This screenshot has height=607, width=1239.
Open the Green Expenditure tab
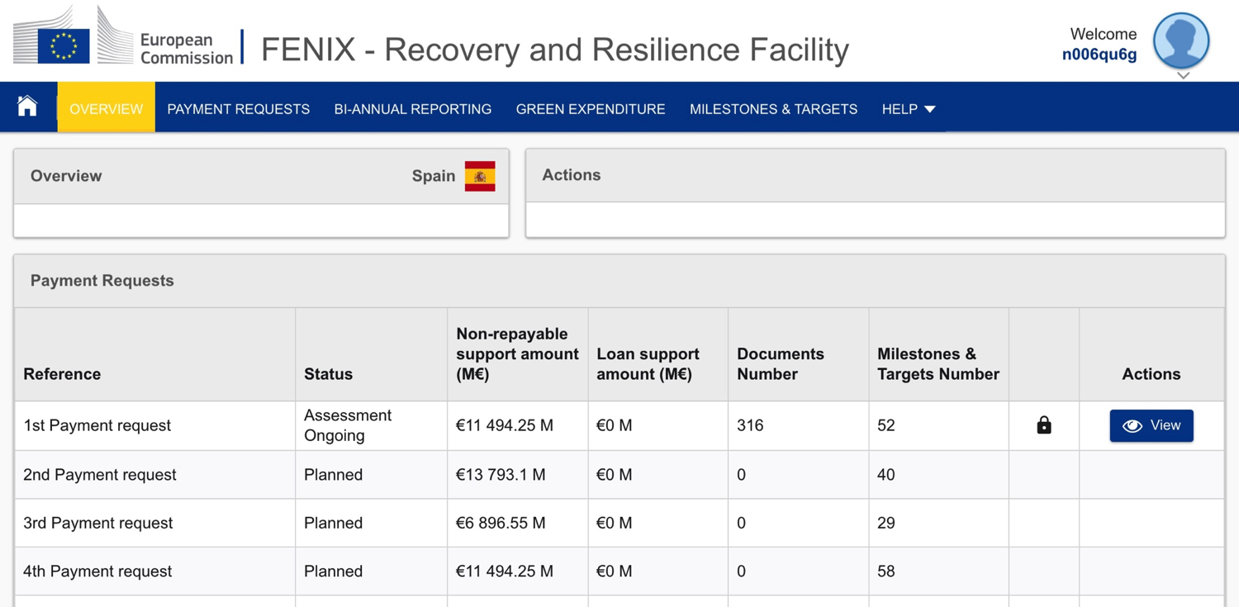(x=591, y=109)
